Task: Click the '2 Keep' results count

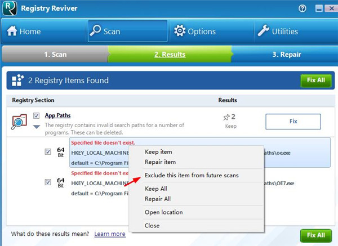Action: point(230,121)
